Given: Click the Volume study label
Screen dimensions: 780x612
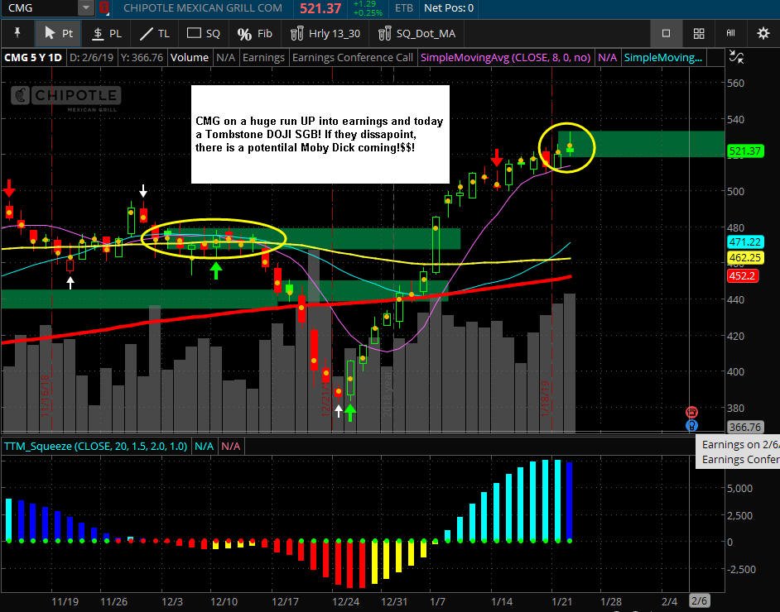Looking at the screenshot, I should [190, 58].
